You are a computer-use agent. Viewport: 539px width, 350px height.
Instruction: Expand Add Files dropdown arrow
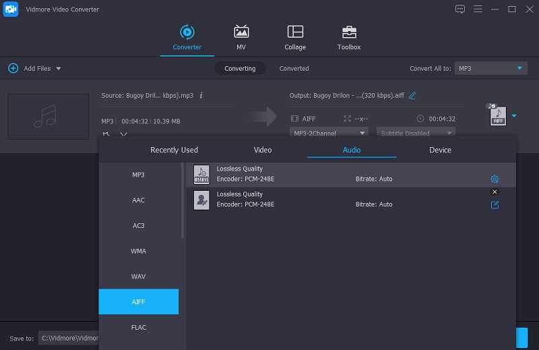[x=59, y=69]
